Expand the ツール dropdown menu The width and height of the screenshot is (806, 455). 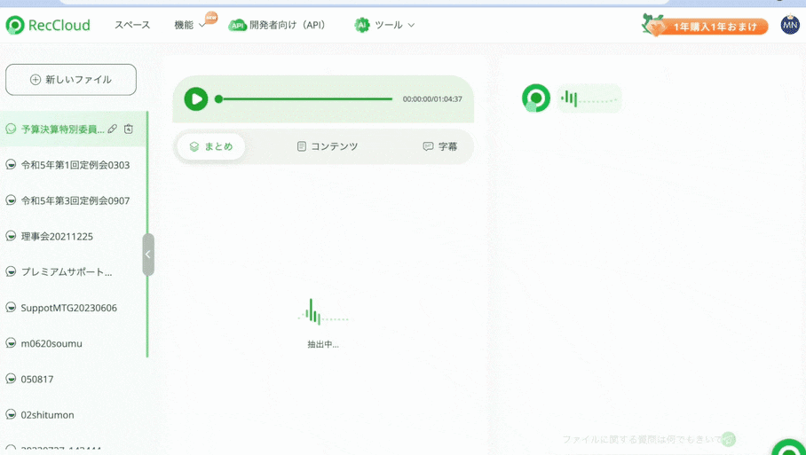coord(395,25)
